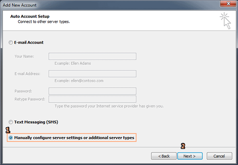Click the Retype Password field
The image size is (238, 165).
92,99
